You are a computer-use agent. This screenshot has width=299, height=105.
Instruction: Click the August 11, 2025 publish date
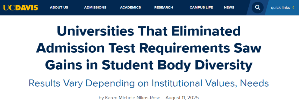182,98
